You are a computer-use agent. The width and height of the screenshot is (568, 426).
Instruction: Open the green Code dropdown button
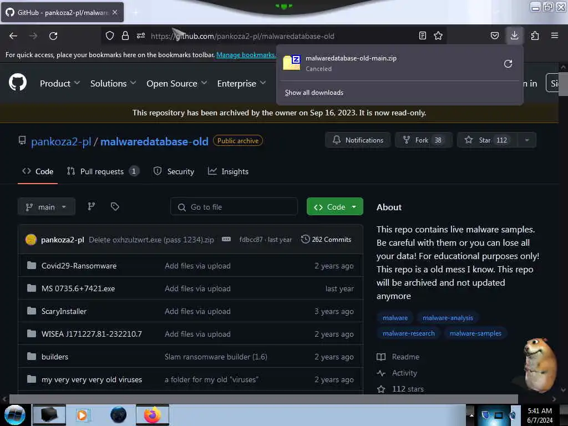coord(334,207)
